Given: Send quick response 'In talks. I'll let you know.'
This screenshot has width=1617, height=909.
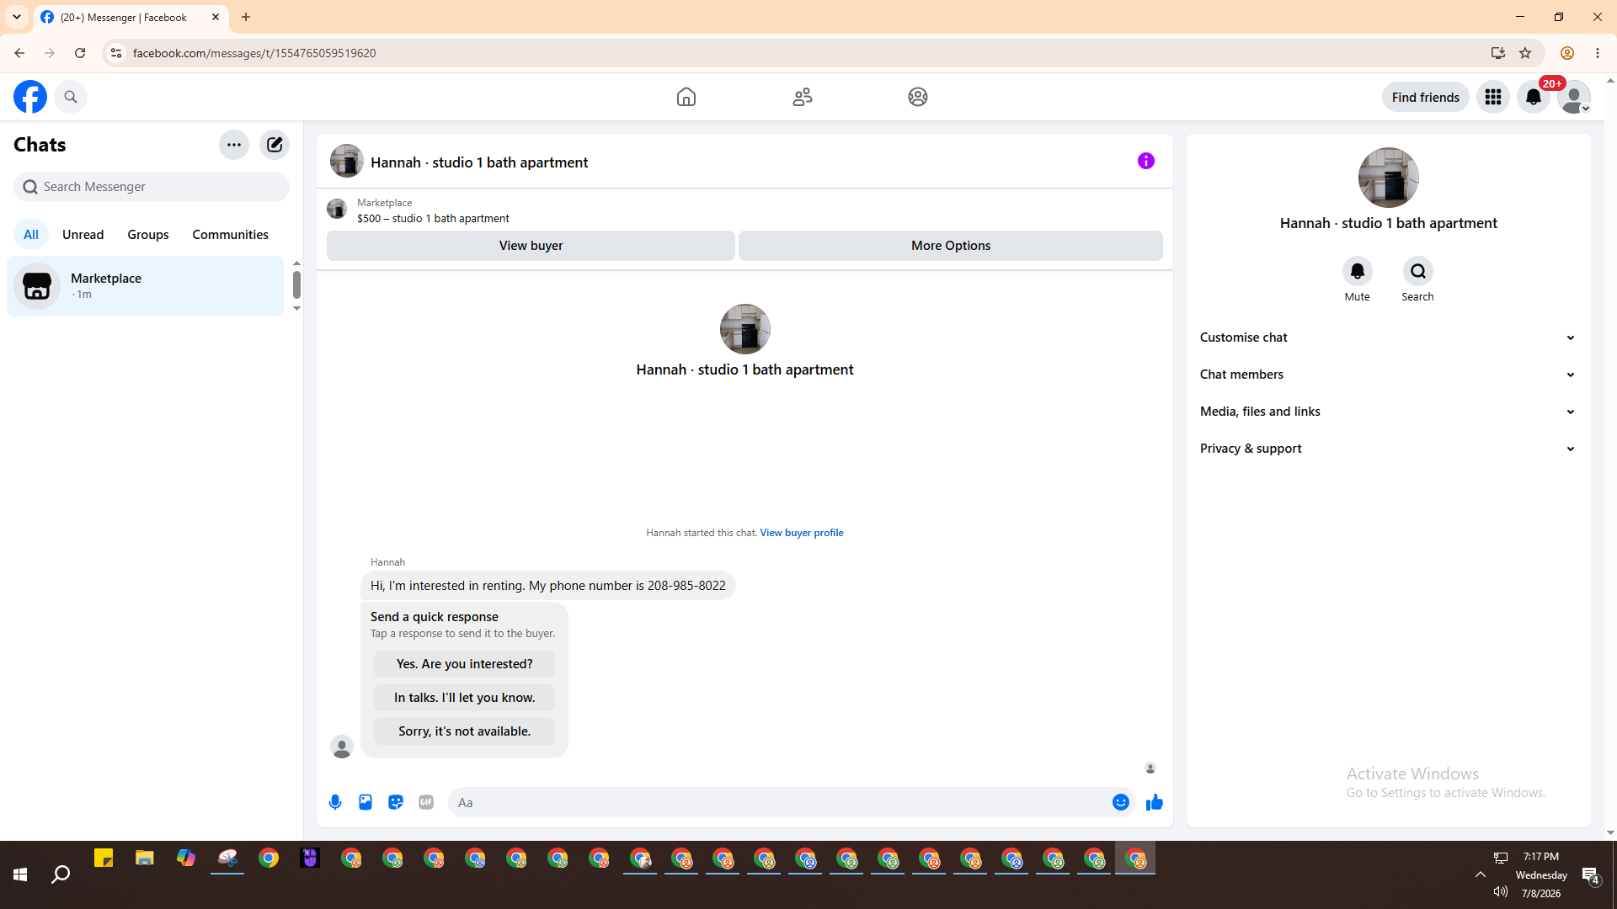Looking at the screenshot, I should coord(465,698).
